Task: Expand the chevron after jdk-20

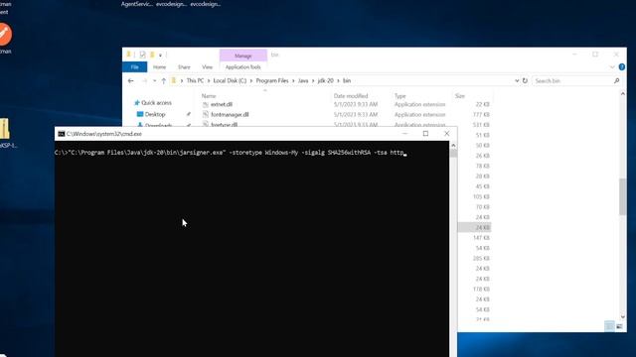Action: coord(338,81)
